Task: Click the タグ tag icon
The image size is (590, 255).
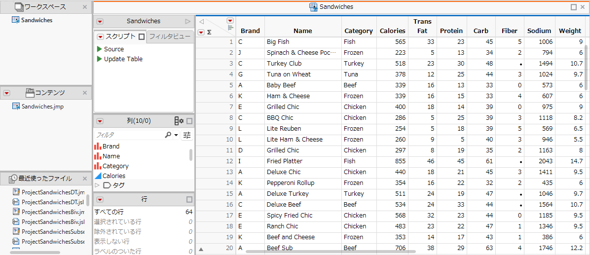Action: pos(107,185)
